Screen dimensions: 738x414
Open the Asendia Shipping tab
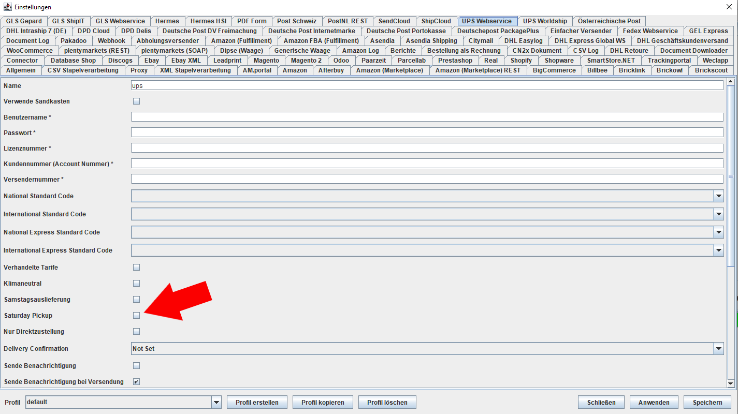click(x=431, y=41)
